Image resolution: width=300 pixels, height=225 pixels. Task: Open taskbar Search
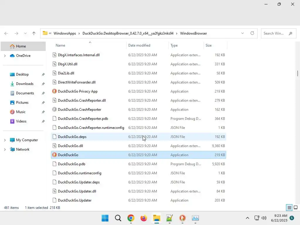[118, 218]
